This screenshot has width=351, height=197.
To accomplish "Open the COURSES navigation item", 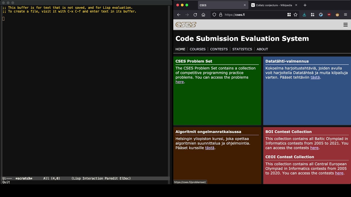I will [198, 49].
